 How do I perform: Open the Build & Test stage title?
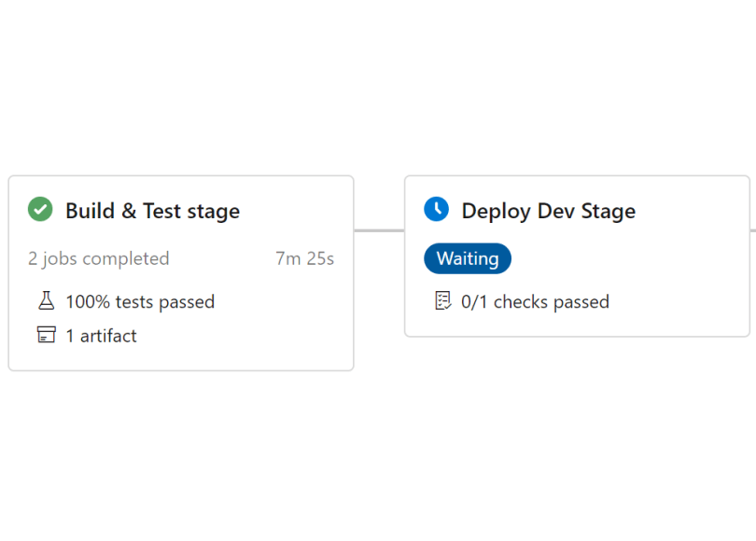point(152,211)
